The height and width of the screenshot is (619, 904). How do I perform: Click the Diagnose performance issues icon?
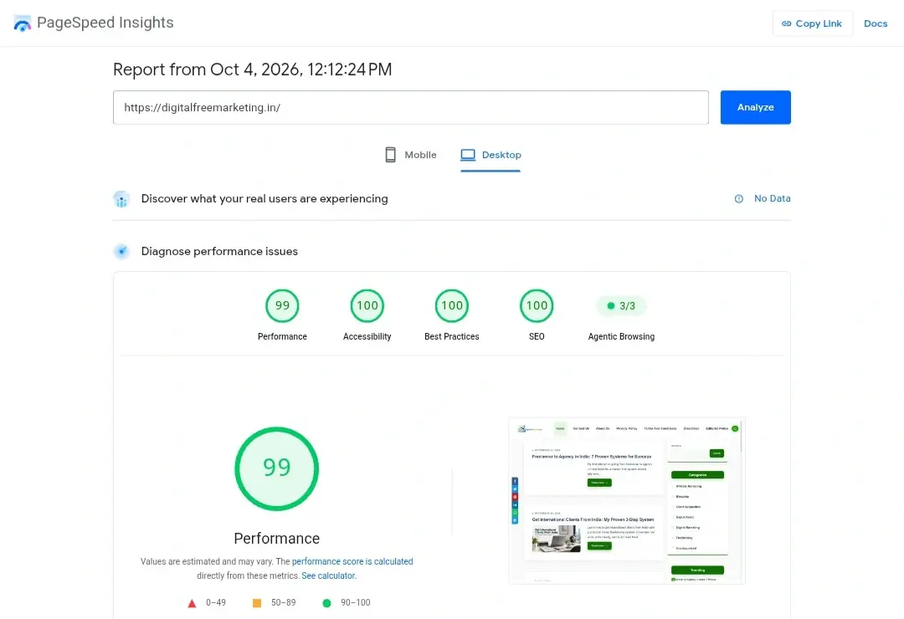[121, 251]
